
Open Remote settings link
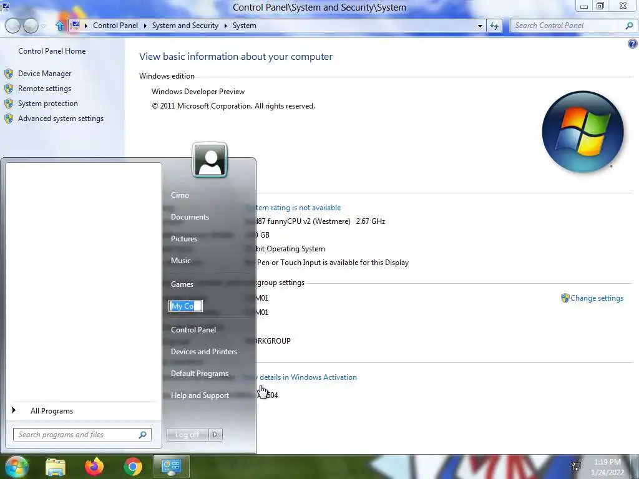[44, 89]
